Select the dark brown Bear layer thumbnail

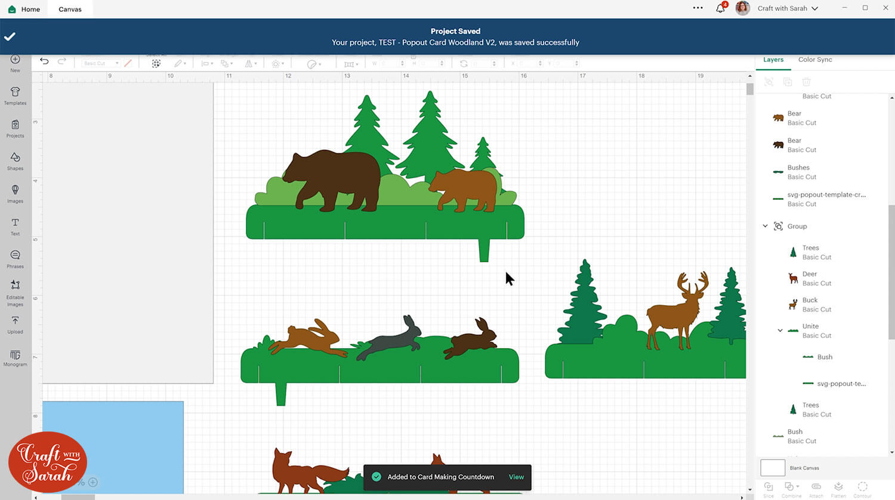tap(778, 145)
